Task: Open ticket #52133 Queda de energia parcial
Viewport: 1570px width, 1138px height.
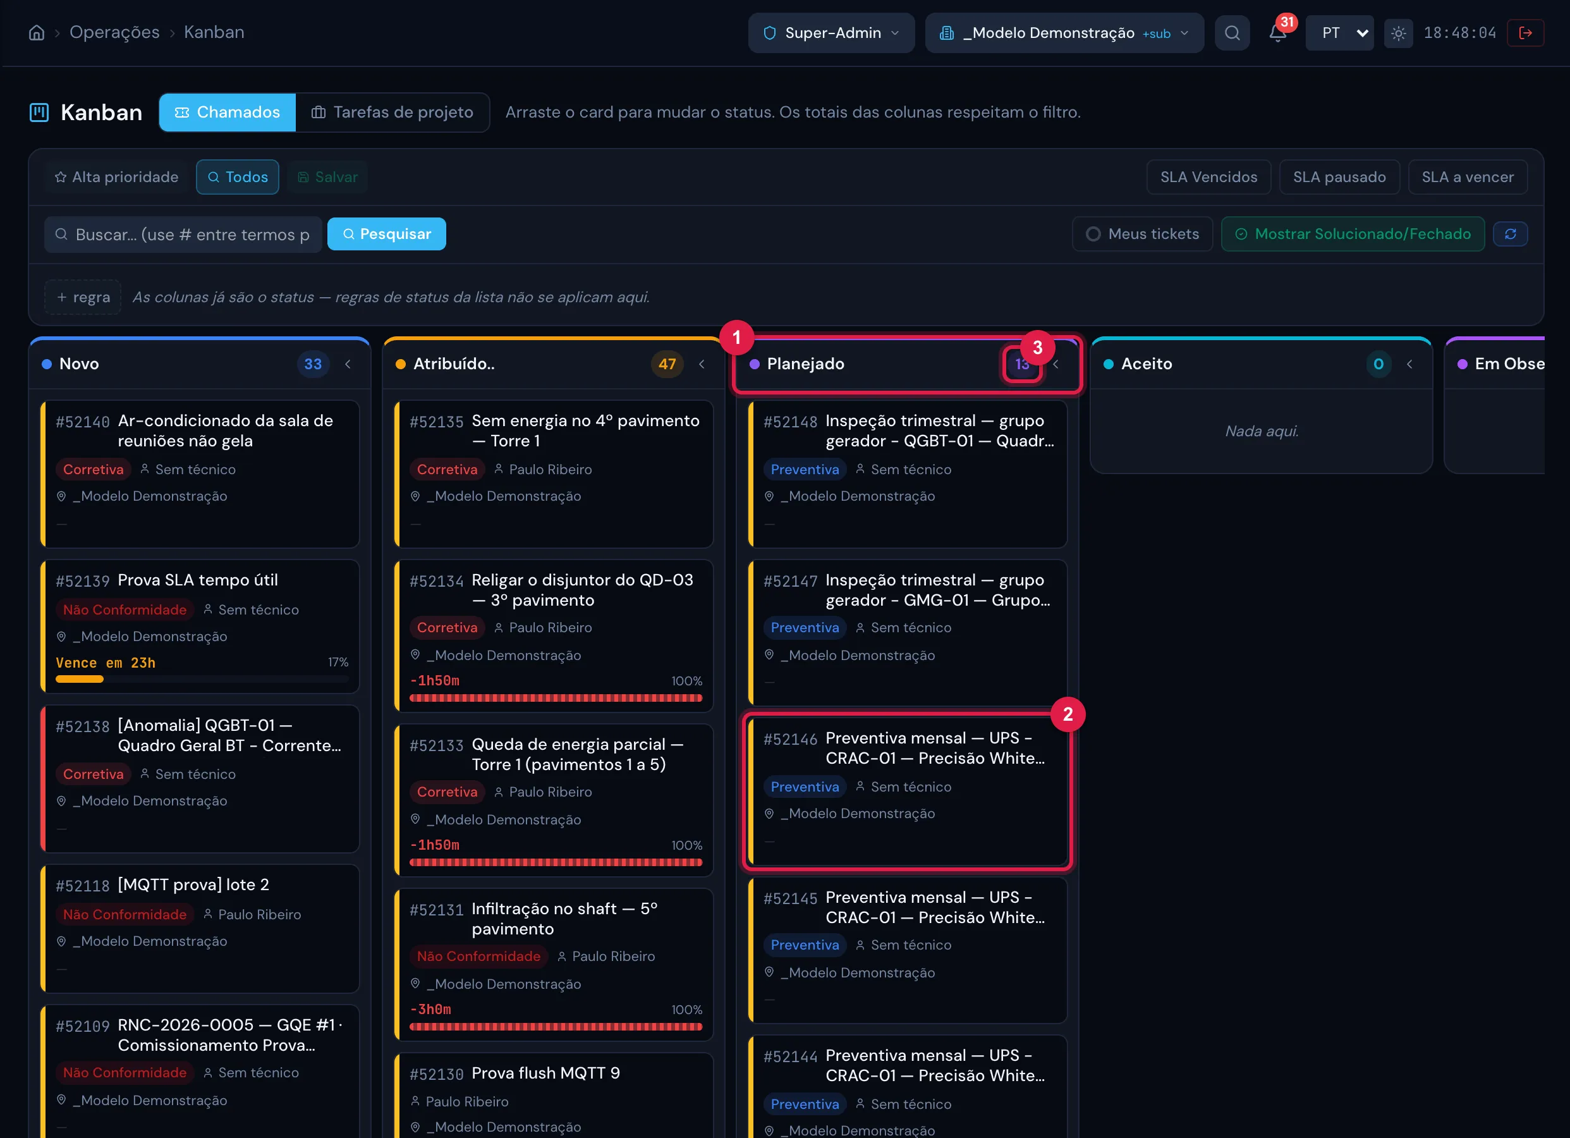Action: pos(554,800)
